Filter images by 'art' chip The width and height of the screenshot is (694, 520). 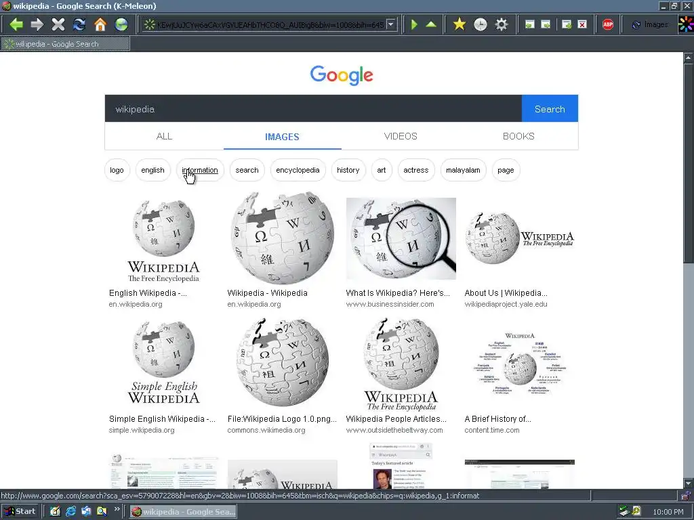[382, 170]
